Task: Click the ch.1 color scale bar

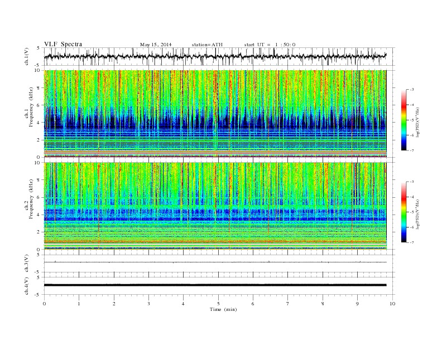Action: (404, 120)
